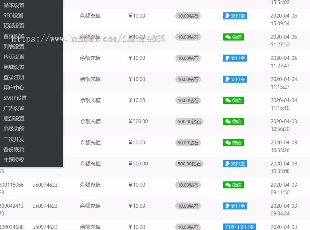
Task: Click the 10.00钻石 badge on the topmost recharge row
Action: (188, 15)
